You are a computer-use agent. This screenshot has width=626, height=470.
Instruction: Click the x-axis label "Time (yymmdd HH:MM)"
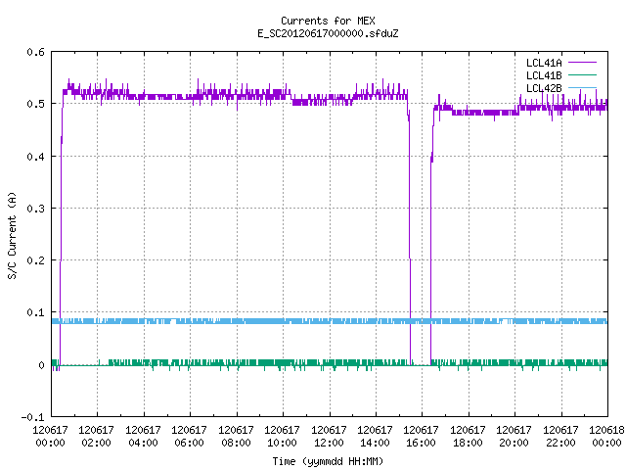(x=328, y=461)
